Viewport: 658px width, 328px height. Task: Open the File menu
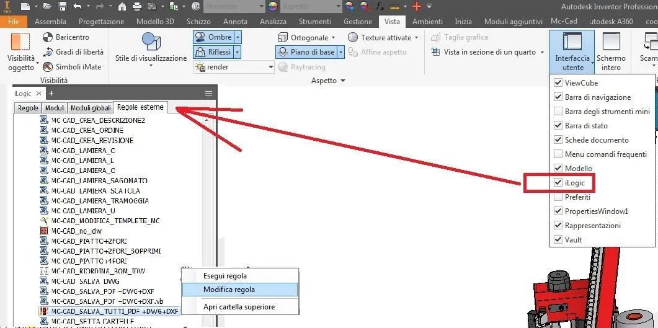(x=14, y=22)
